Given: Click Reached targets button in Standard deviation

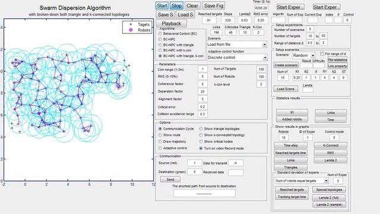Looking at the screenshot, I should (x=292, y=190).
